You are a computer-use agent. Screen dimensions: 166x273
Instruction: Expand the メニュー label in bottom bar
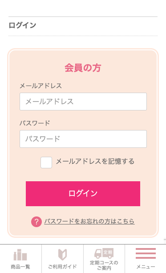coord(146,267)
